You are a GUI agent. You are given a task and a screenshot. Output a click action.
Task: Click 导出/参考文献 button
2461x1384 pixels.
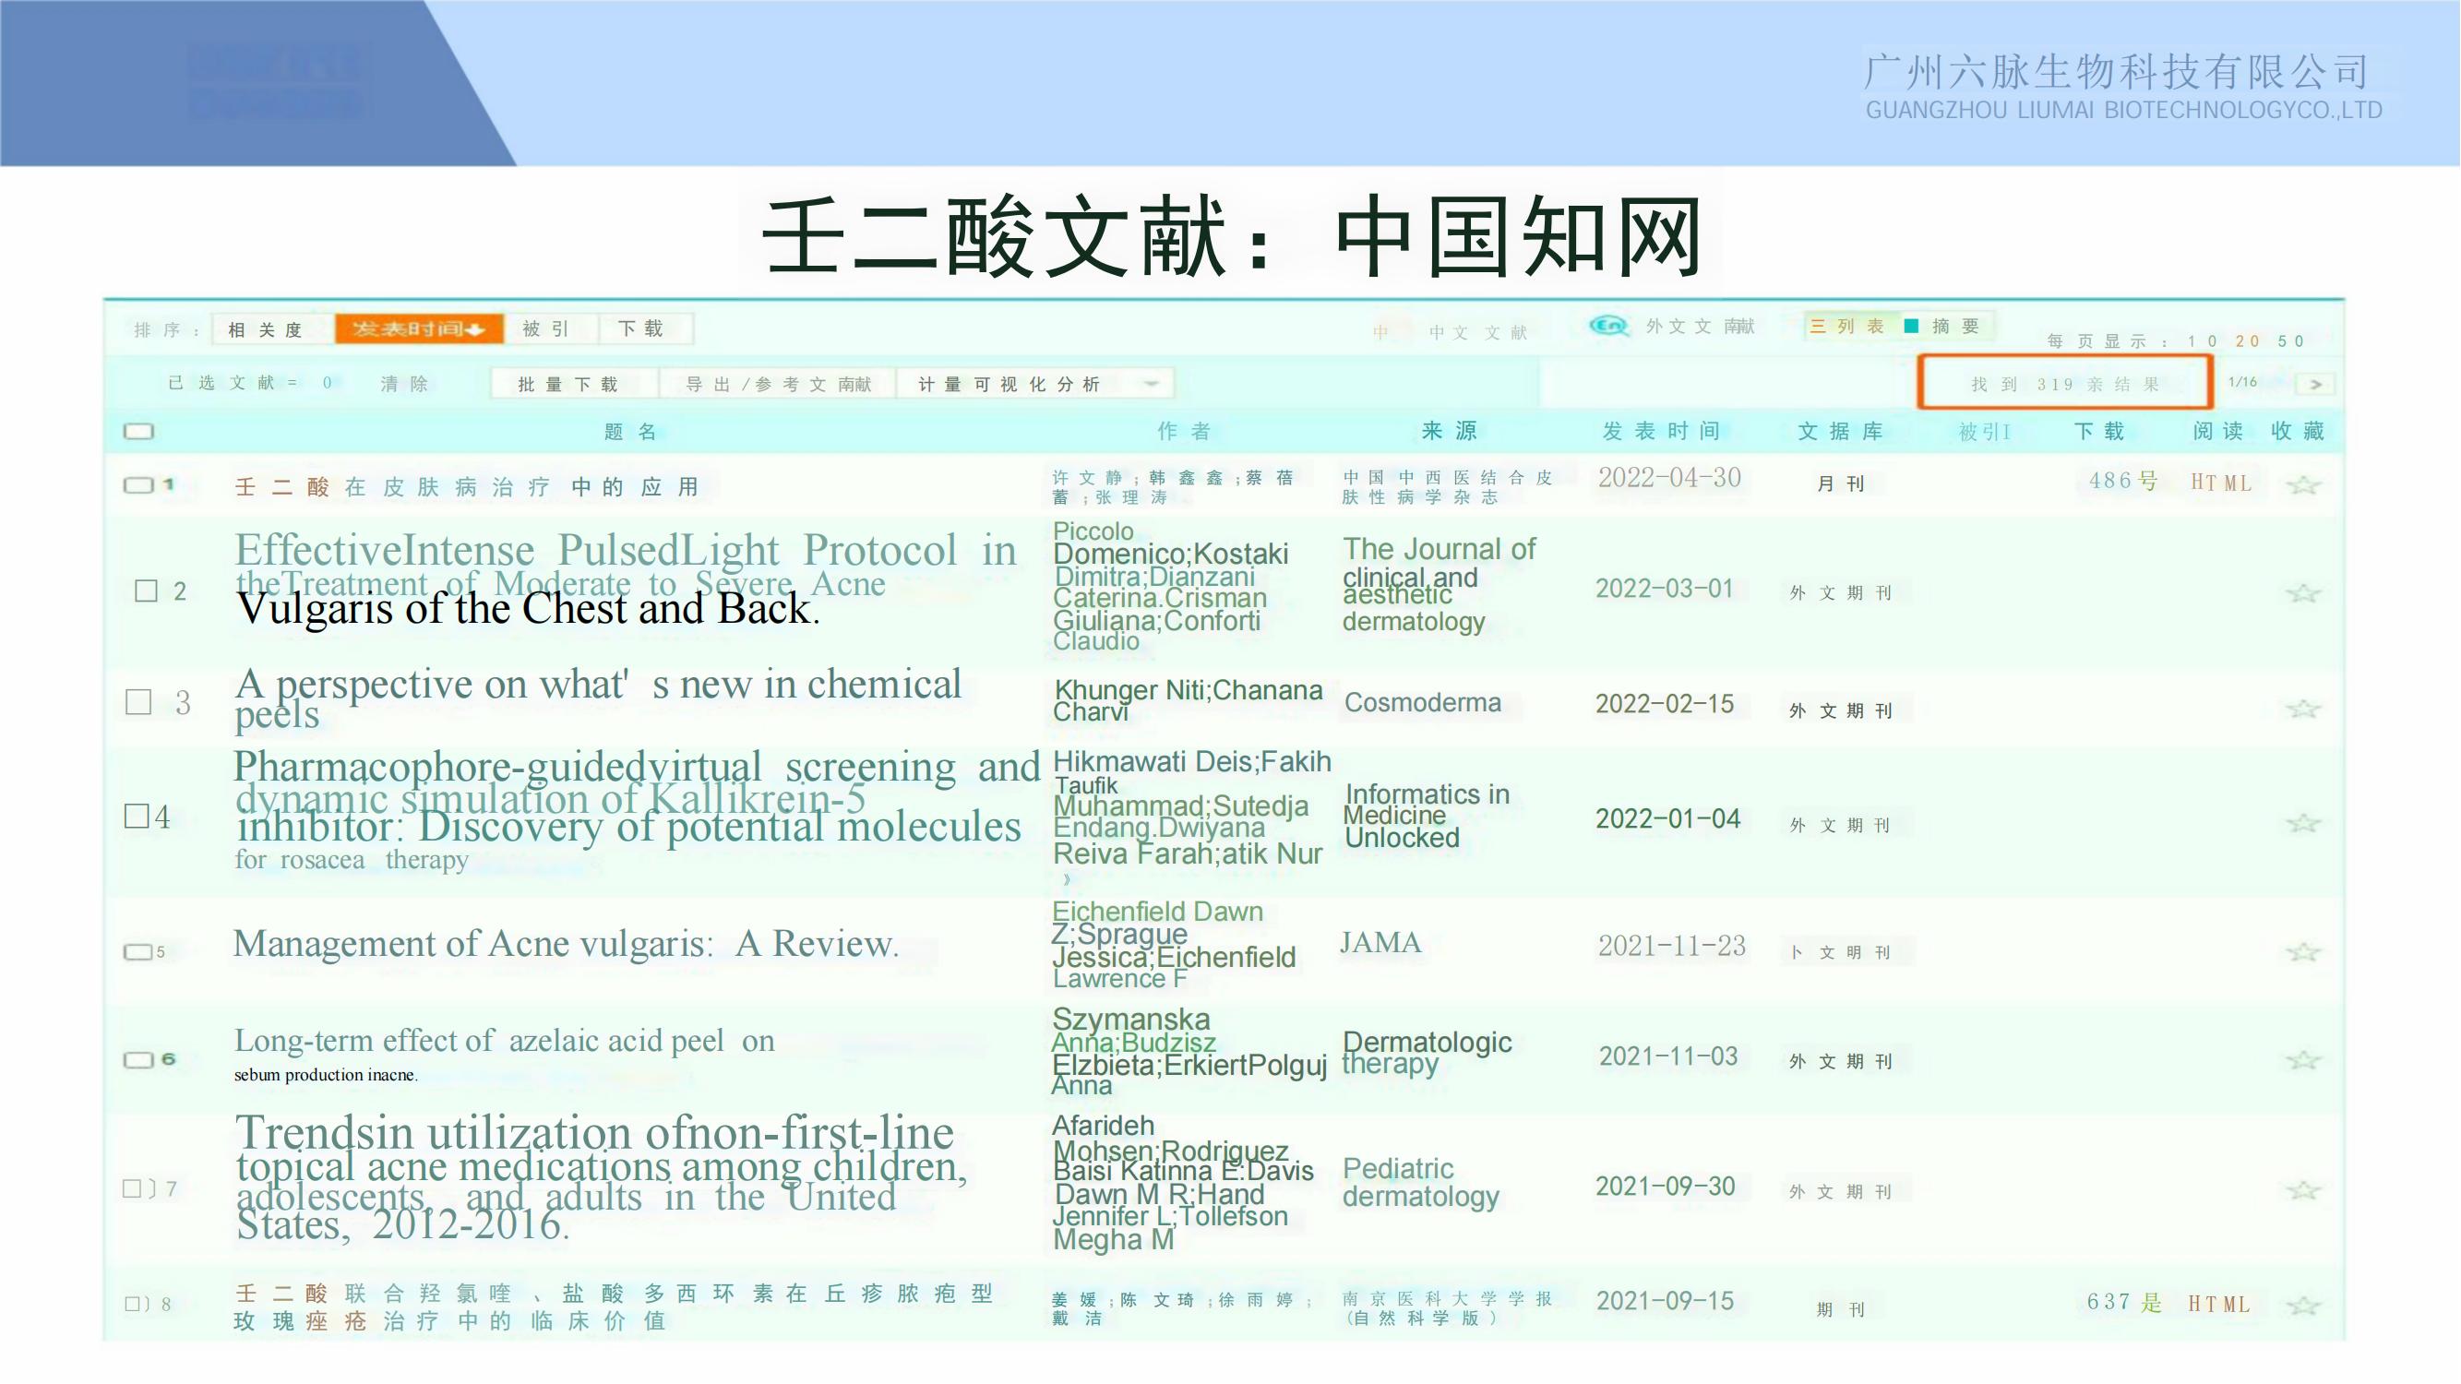click(x=779, y=384)
